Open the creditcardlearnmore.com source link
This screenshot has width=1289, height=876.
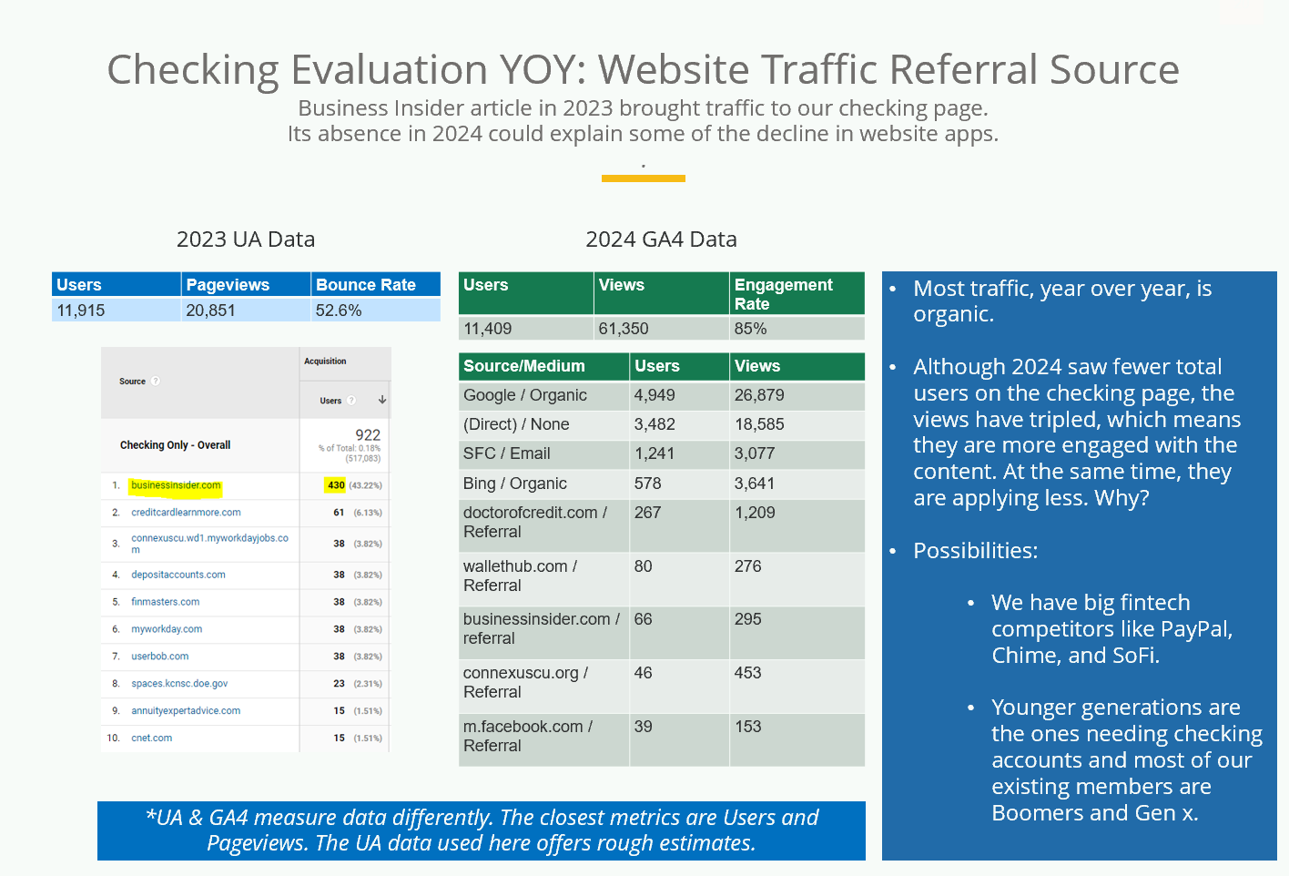click(x=186, y=513)
